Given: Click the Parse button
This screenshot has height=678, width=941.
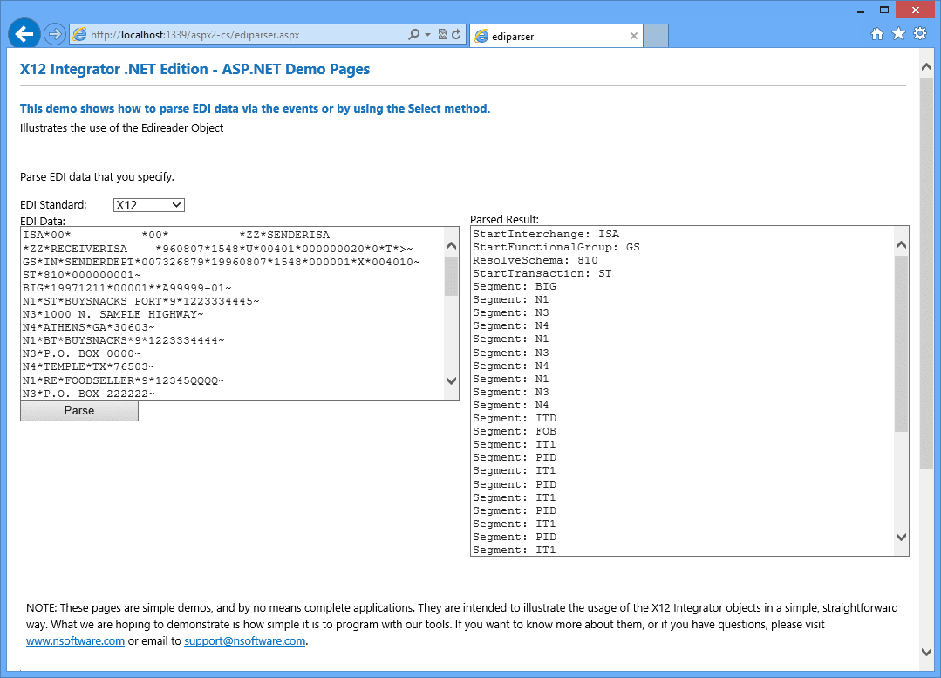Looking at the screenshot, I should click(79, 411).
